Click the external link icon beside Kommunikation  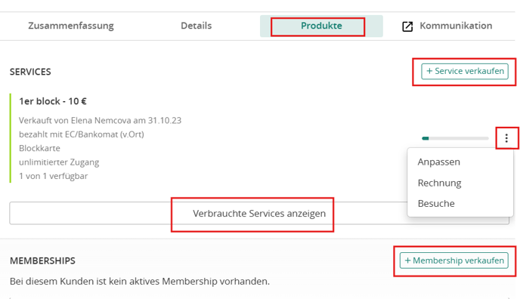[407, 26]
